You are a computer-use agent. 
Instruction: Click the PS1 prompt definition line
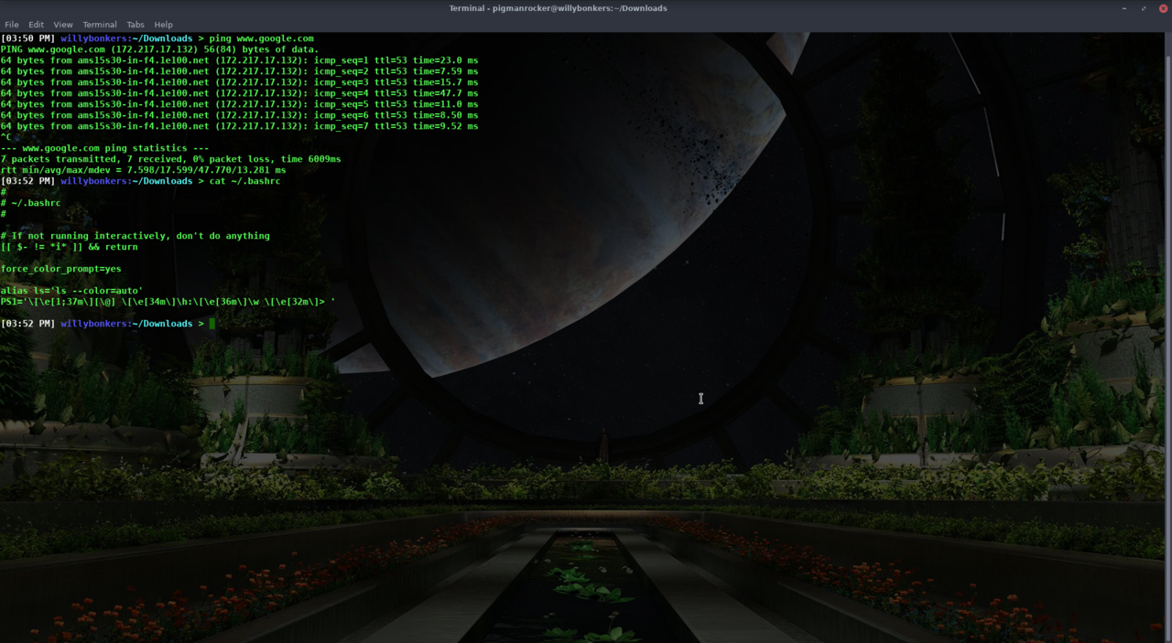click(168, 302)
